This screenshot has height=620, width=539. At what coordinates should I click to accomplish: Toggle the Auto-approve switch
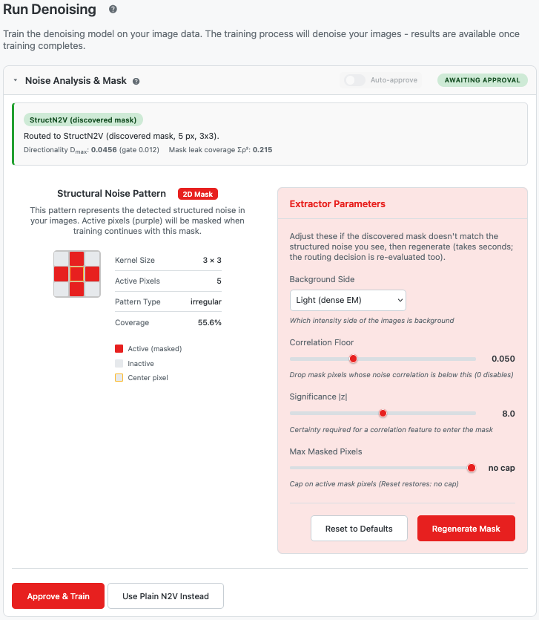click(x=354, y=80)
